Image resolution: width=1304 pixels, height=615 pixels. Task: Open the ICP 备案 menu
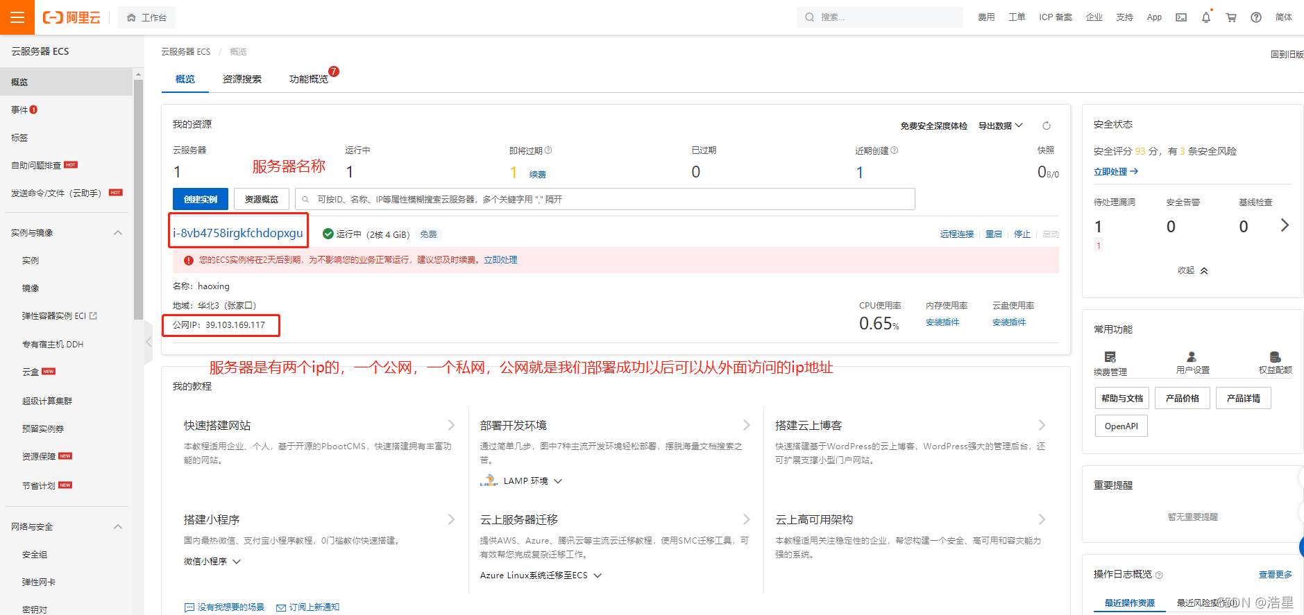(1056, 17)
